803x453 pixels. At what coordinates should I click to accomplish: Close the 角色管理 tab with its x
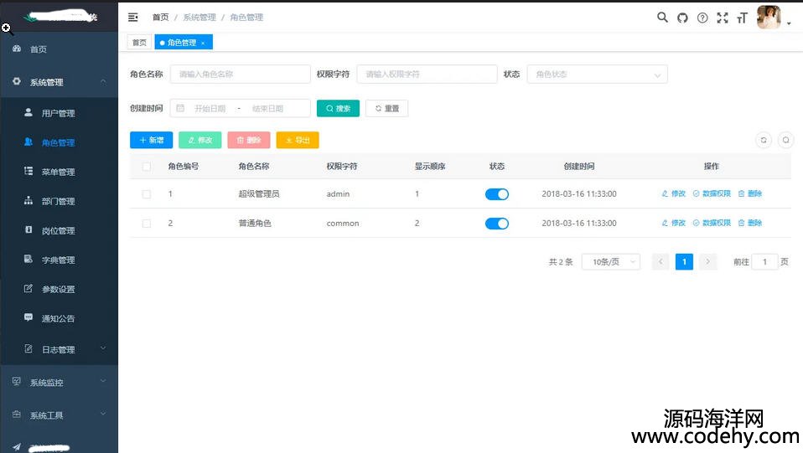pyautogui.click(x=203, y=43)
